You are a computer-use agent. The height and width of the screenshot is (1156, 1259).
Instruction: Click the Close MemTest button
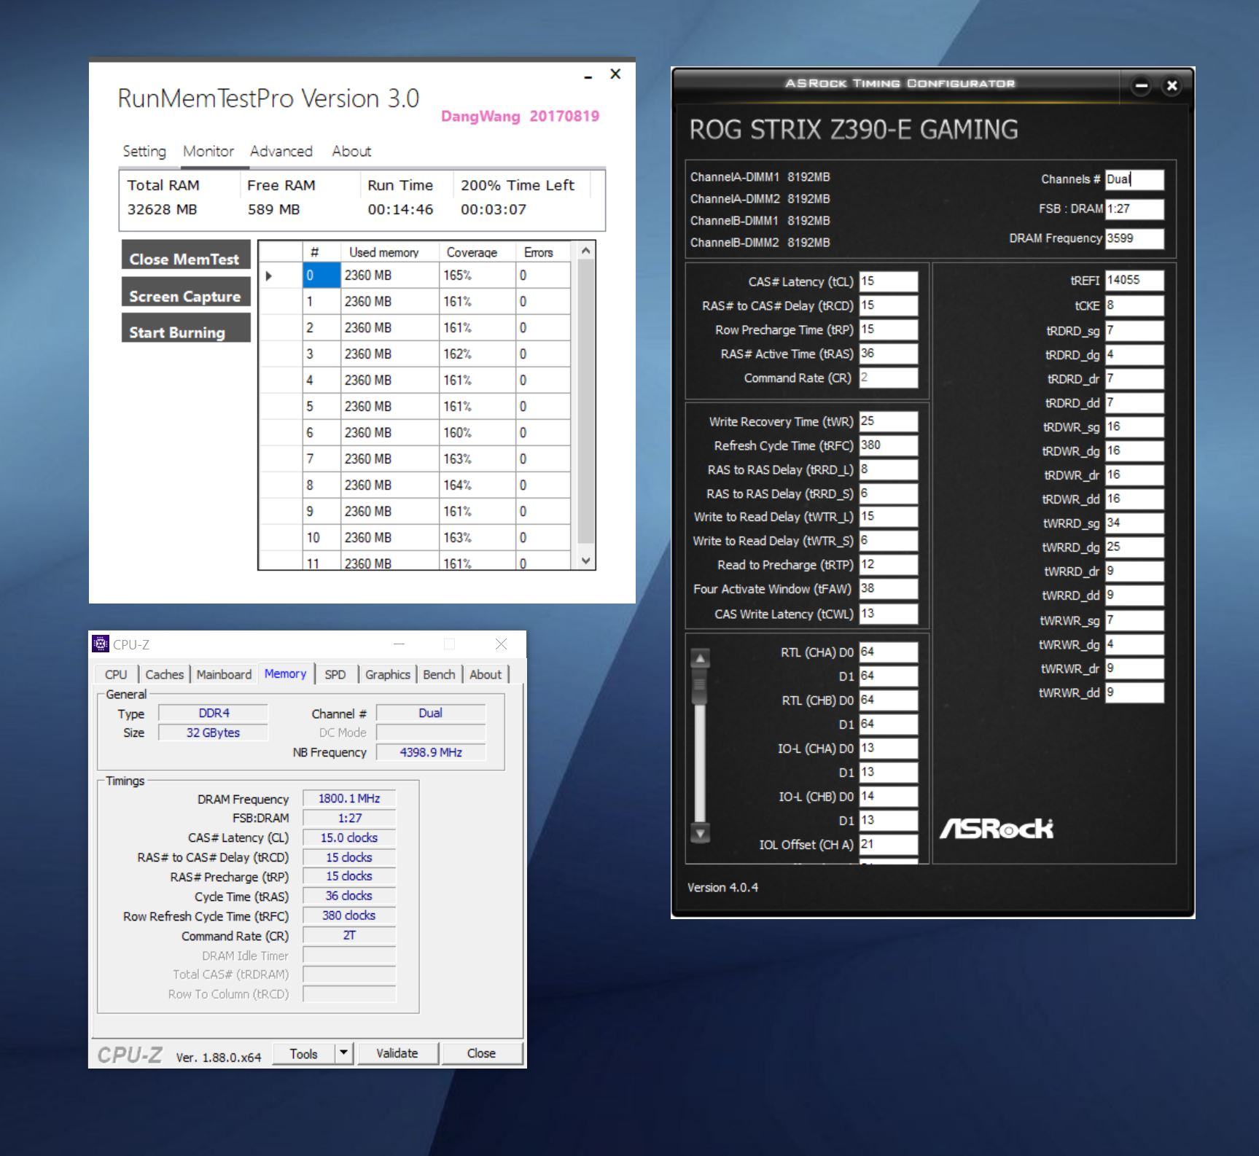click(186, 254)
